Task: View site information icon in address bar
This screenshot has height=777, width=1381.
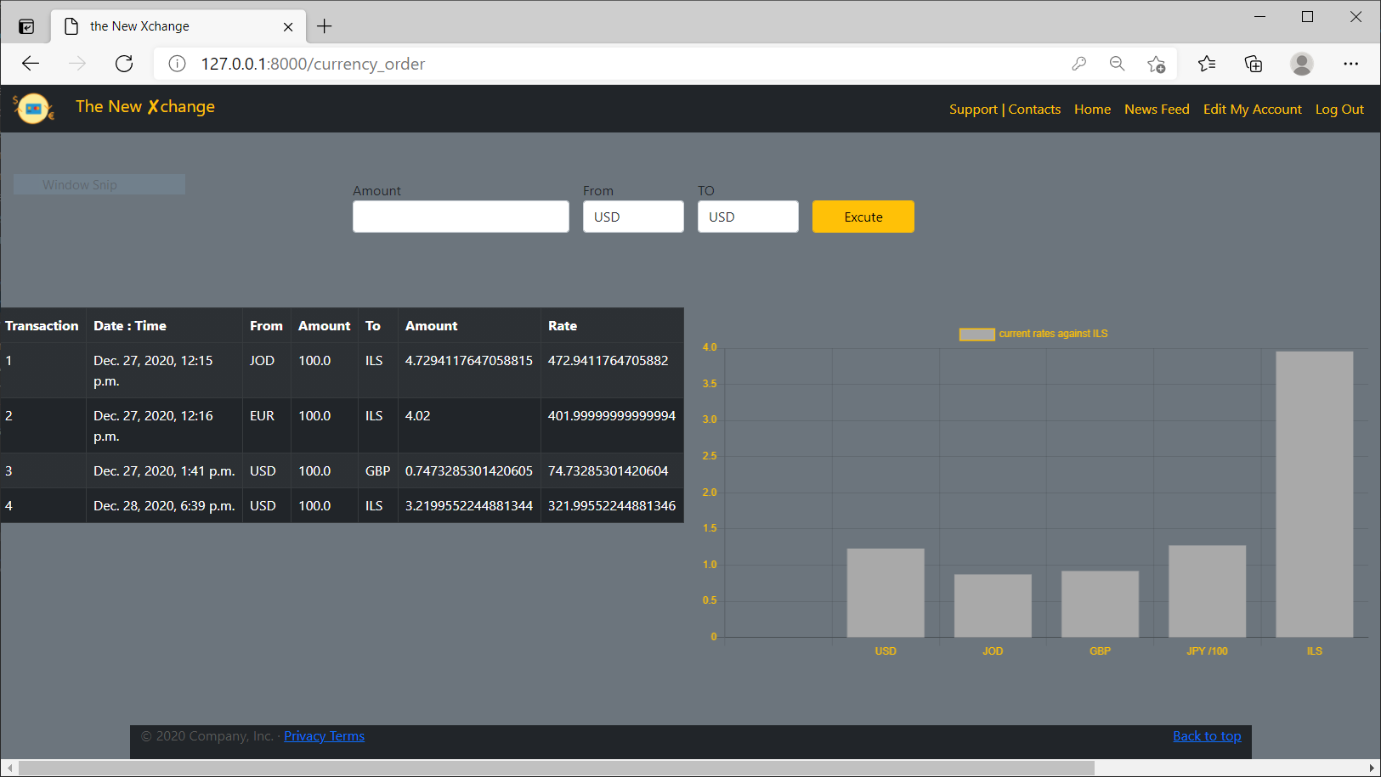Action: point(177,64)
